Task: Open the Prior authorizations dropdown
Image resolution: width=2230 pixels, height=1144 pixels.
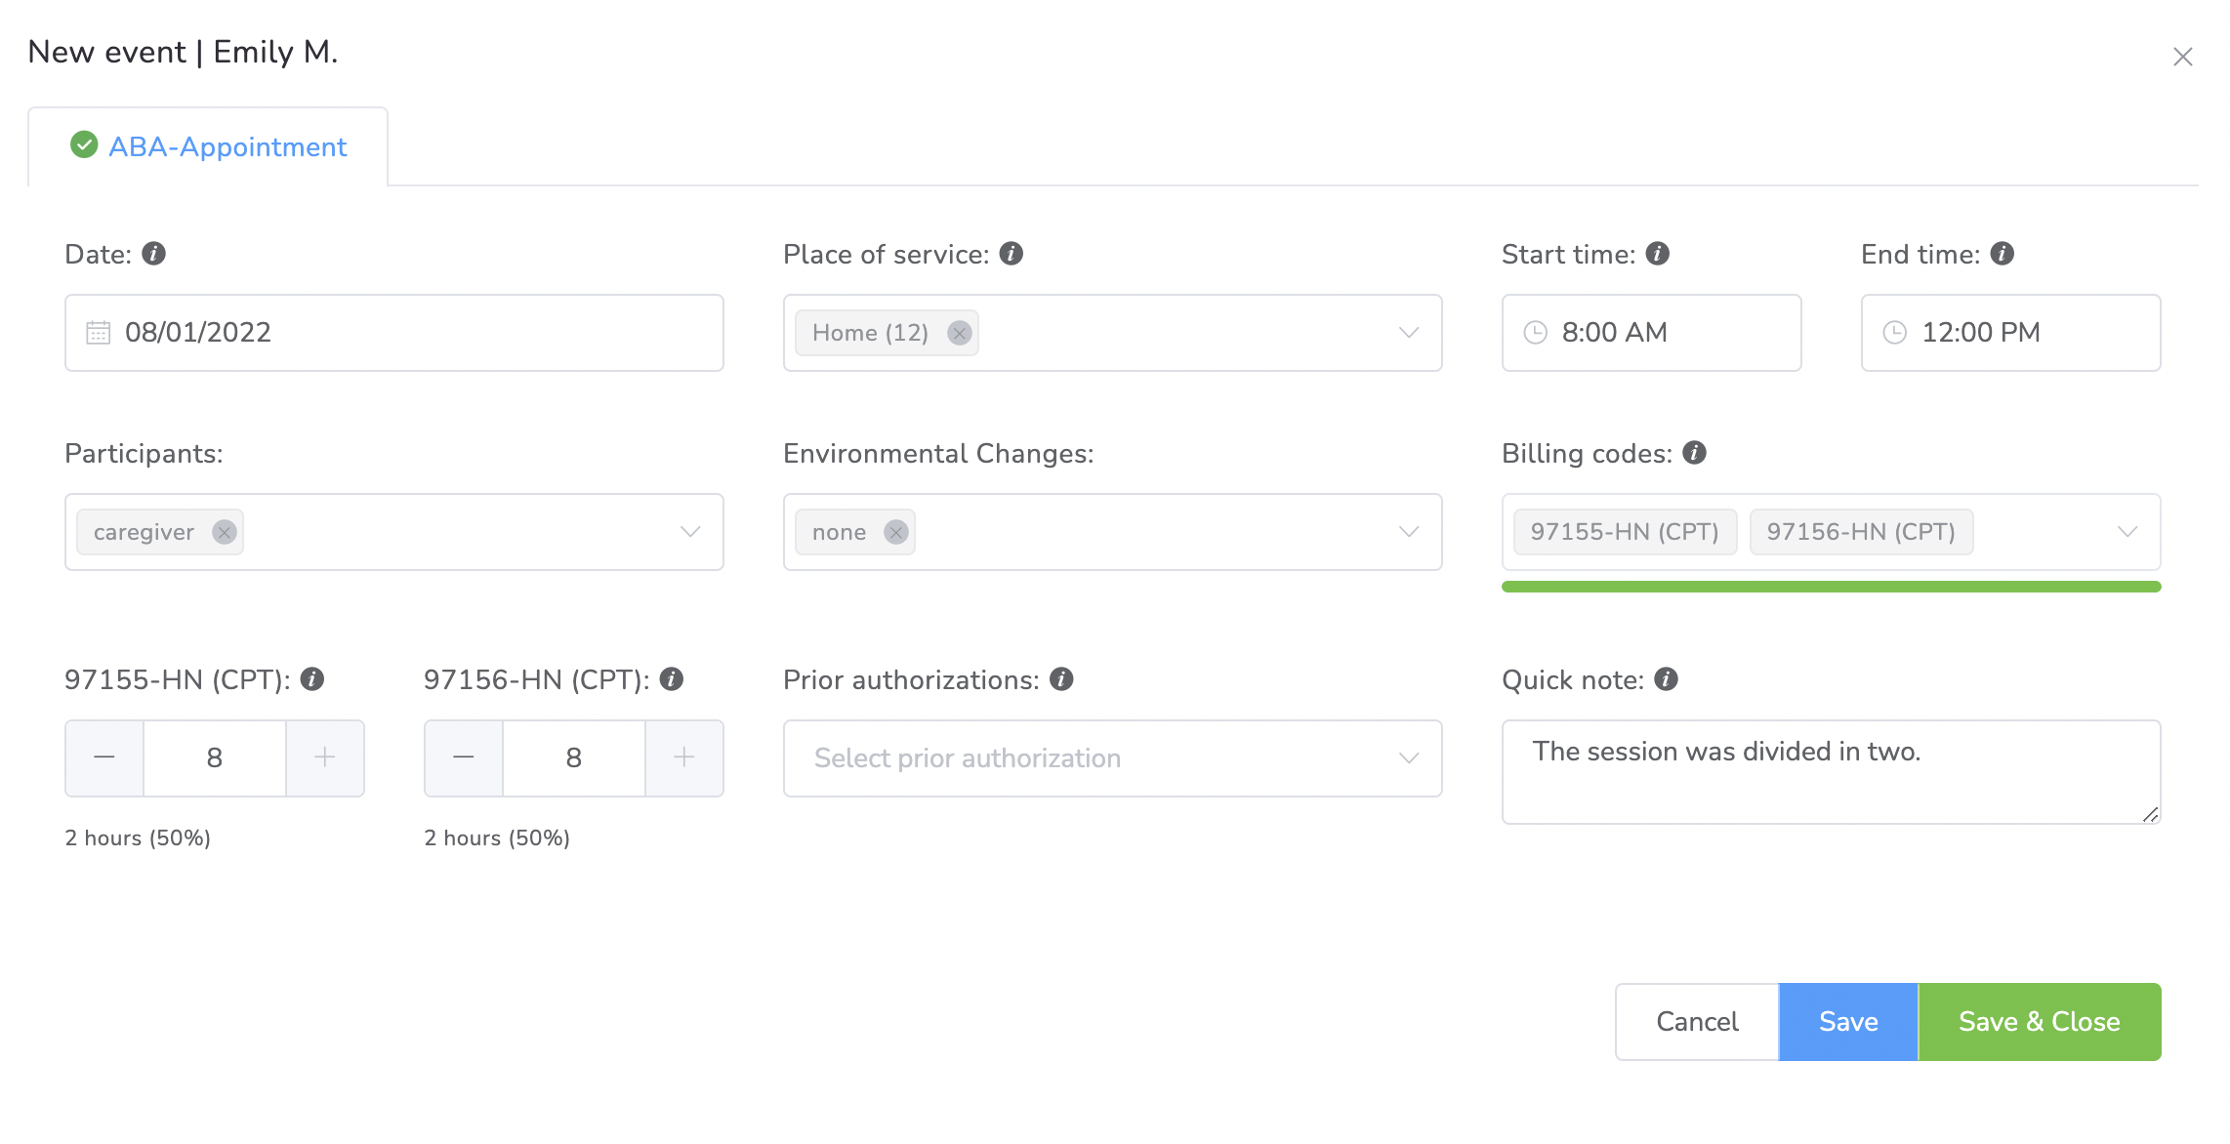Action: pos(1112,758)
